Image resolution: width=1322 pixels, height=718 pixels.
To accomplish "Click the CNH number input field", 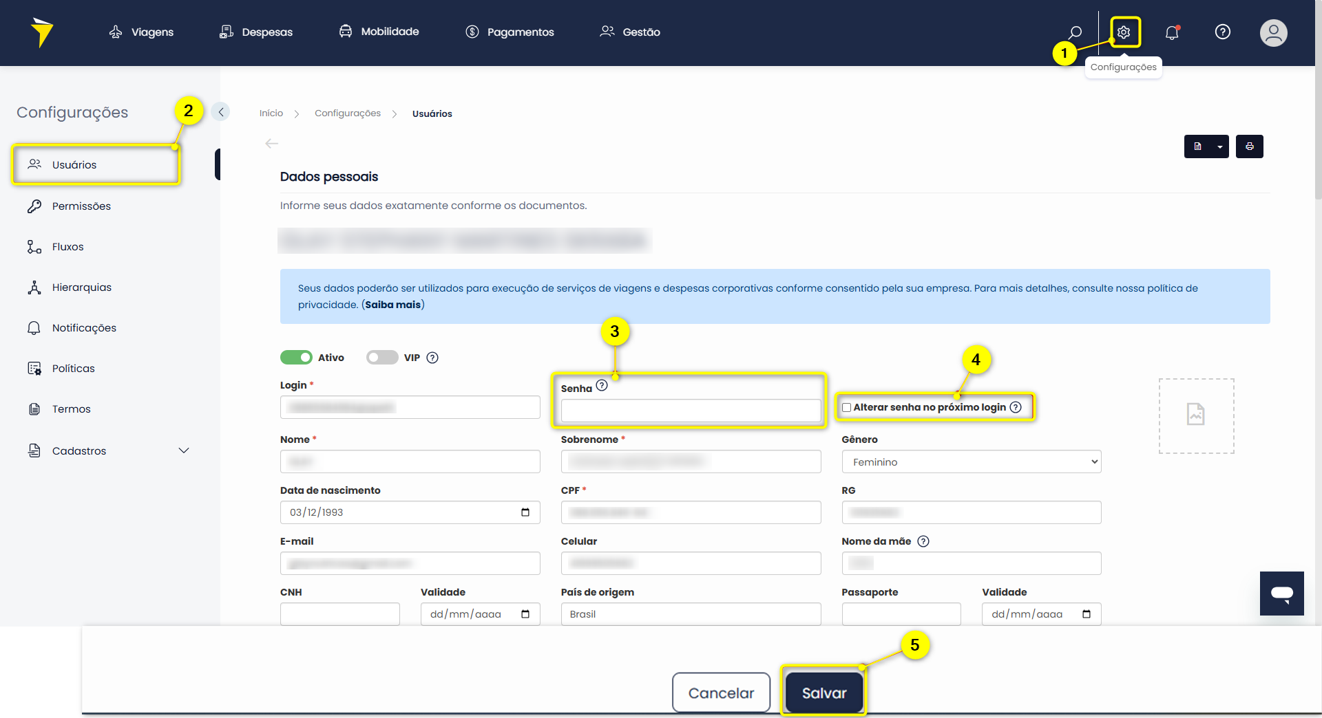I will (x=339, y=614).
